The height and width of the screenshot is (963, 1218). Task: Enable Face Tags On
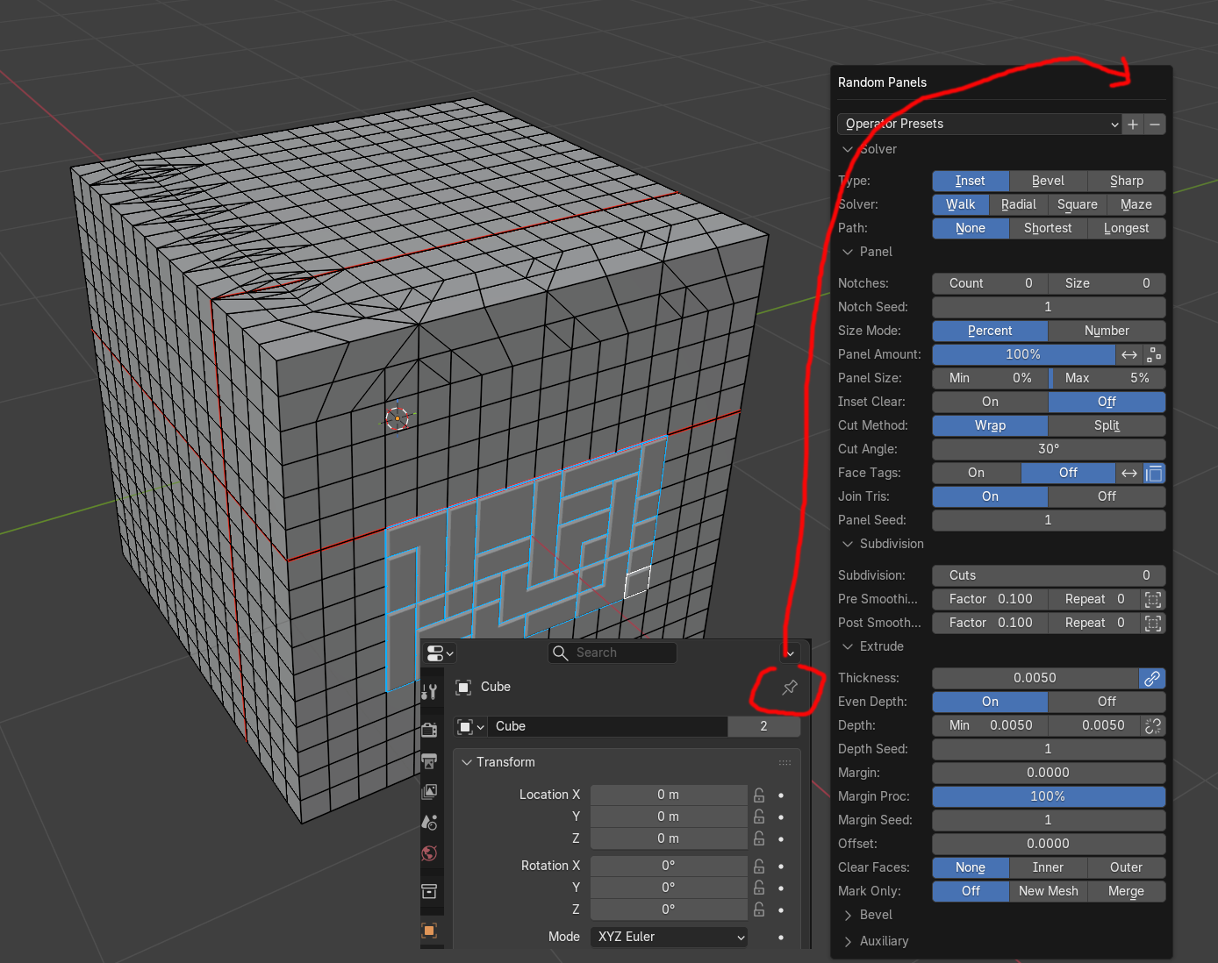click(976, 473)
